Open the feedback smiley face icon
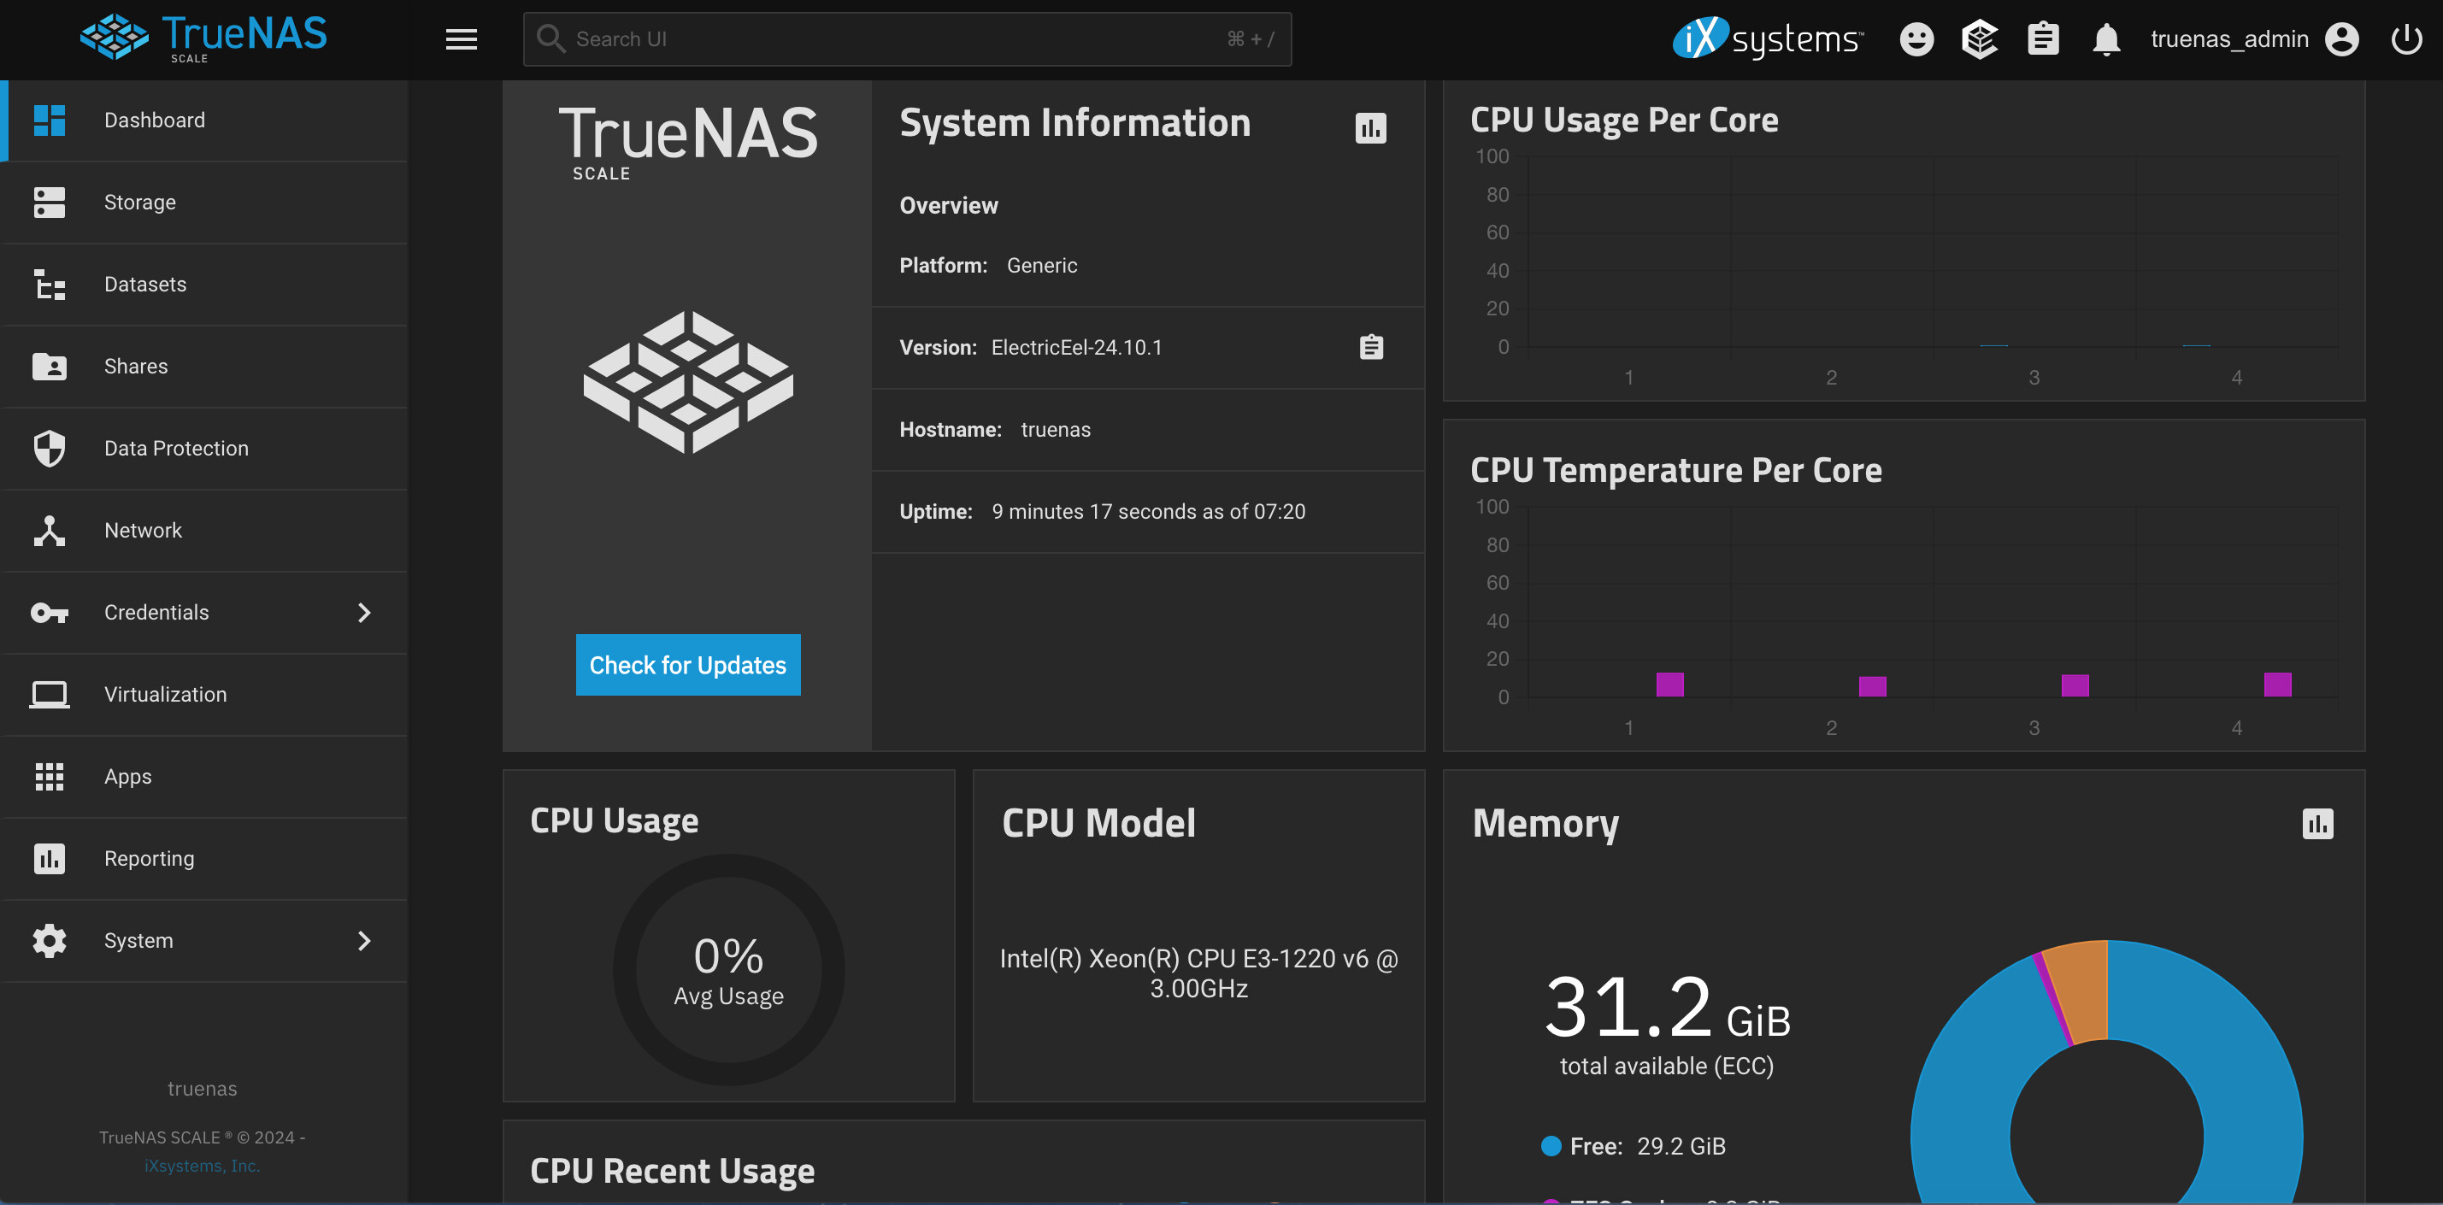 coord(1916,38)
